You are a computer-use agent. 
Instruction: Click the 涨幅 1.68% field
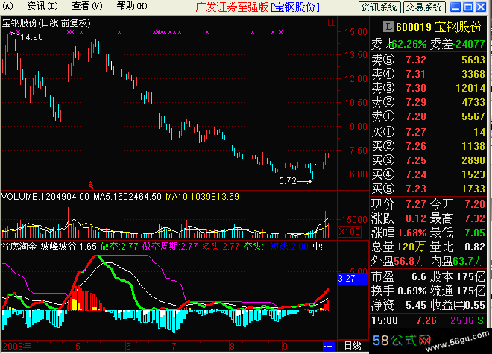399,233
